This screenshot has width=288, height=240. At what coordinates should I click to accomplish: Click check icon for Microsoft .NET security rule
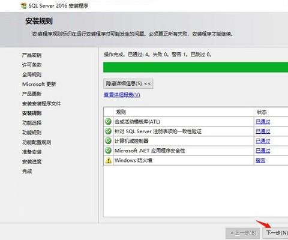[x=108, y=151]
